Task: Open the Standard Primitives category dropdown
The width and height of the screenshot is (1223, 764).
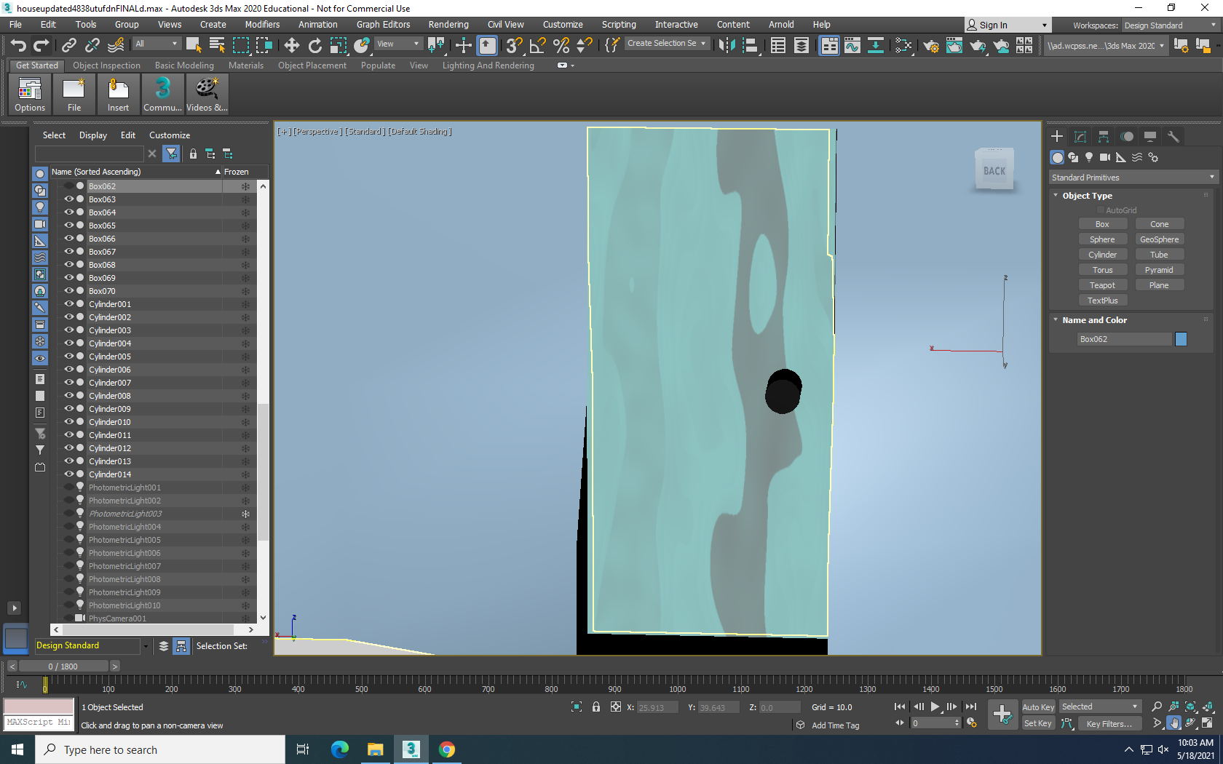Action: (1133, 178)
